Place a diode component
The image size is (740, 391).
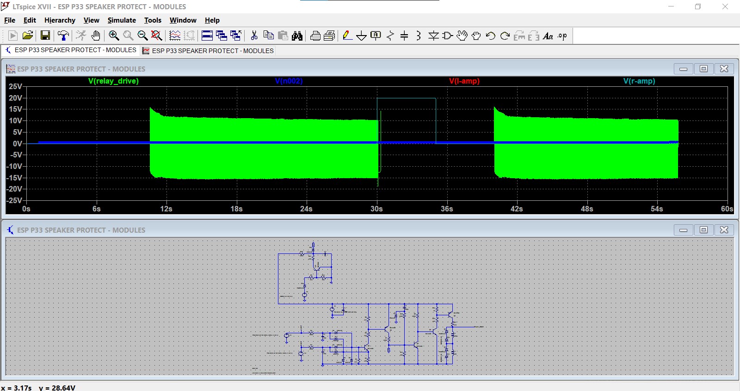(x=433, y=36)
